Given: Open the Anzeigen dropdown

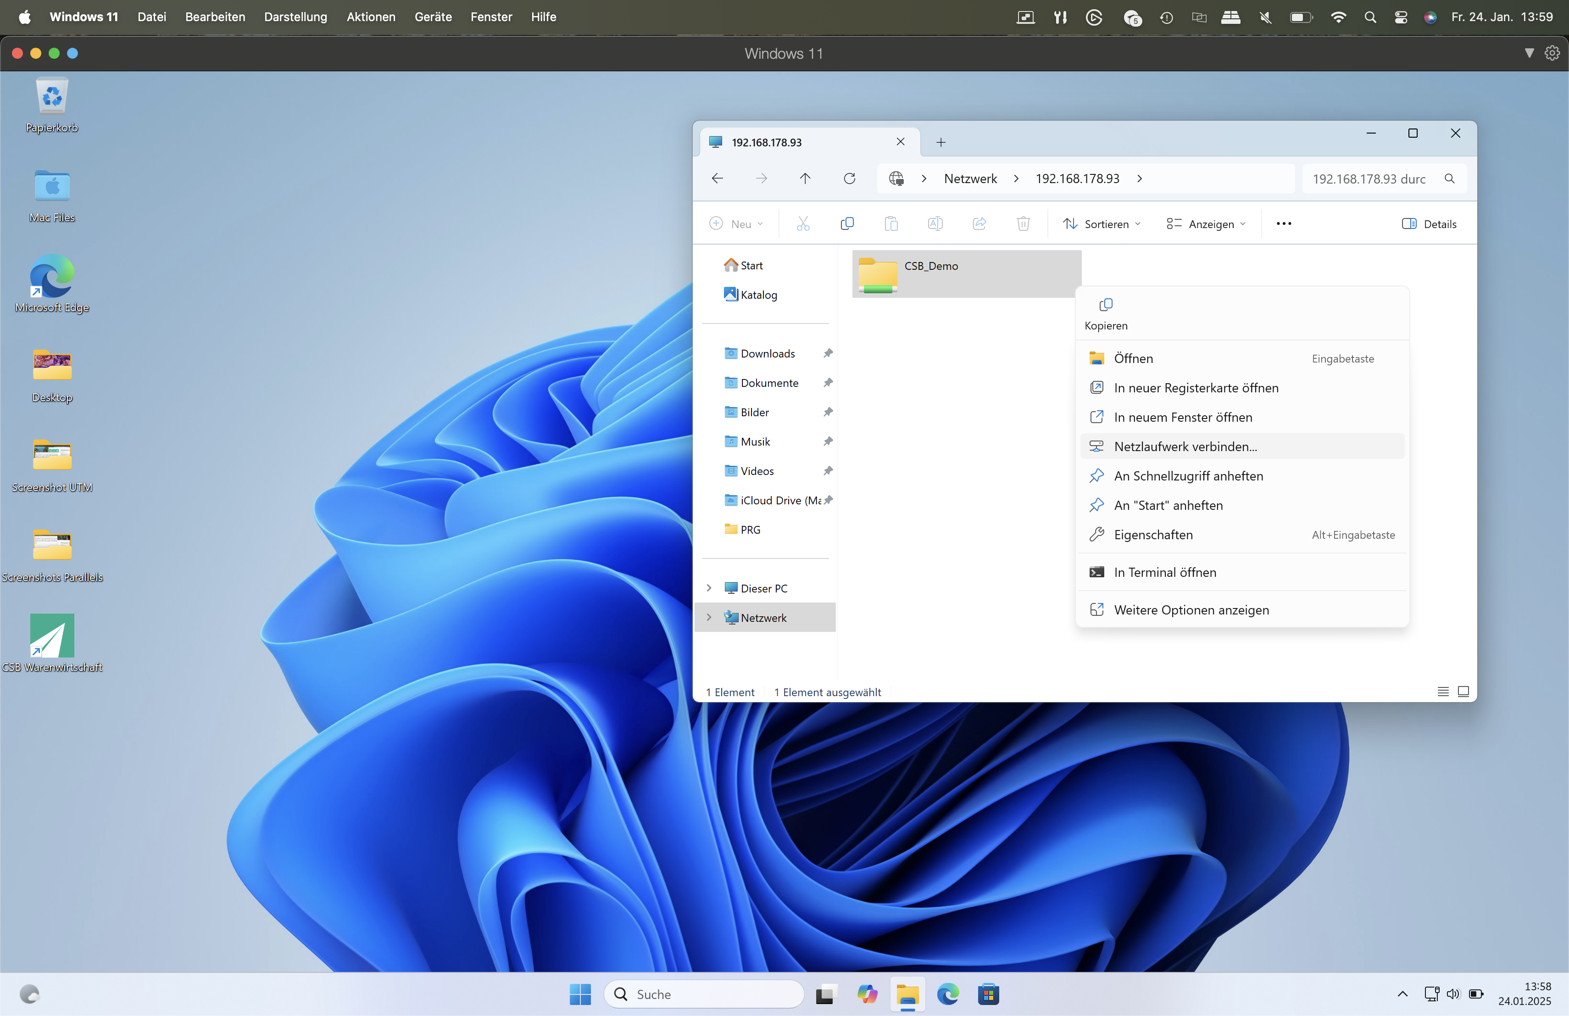Looking at the screenshot, I should (1206, 224).
